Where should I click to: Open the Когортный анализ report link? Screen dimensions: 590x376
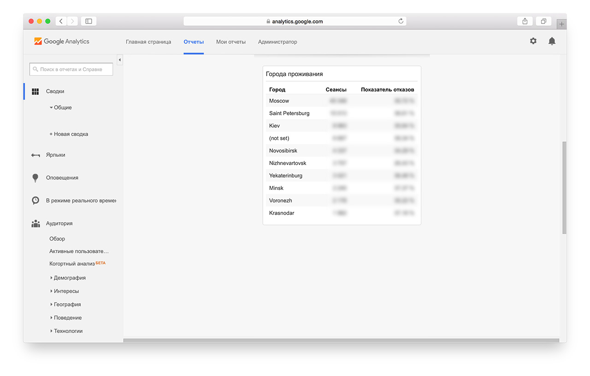point(72,264)
